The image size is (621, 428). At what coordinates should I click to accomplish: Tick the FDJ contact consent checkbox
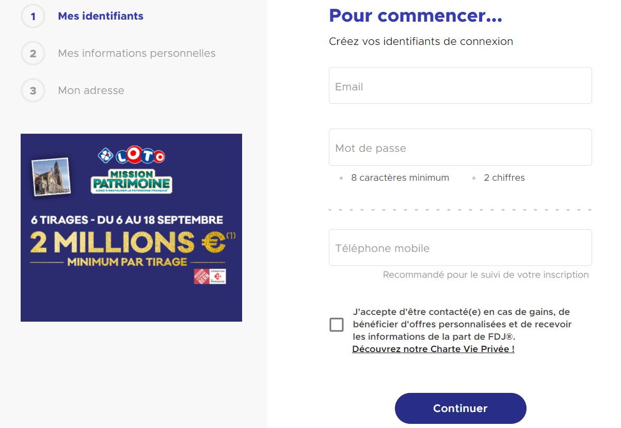[x=337, y=325]
